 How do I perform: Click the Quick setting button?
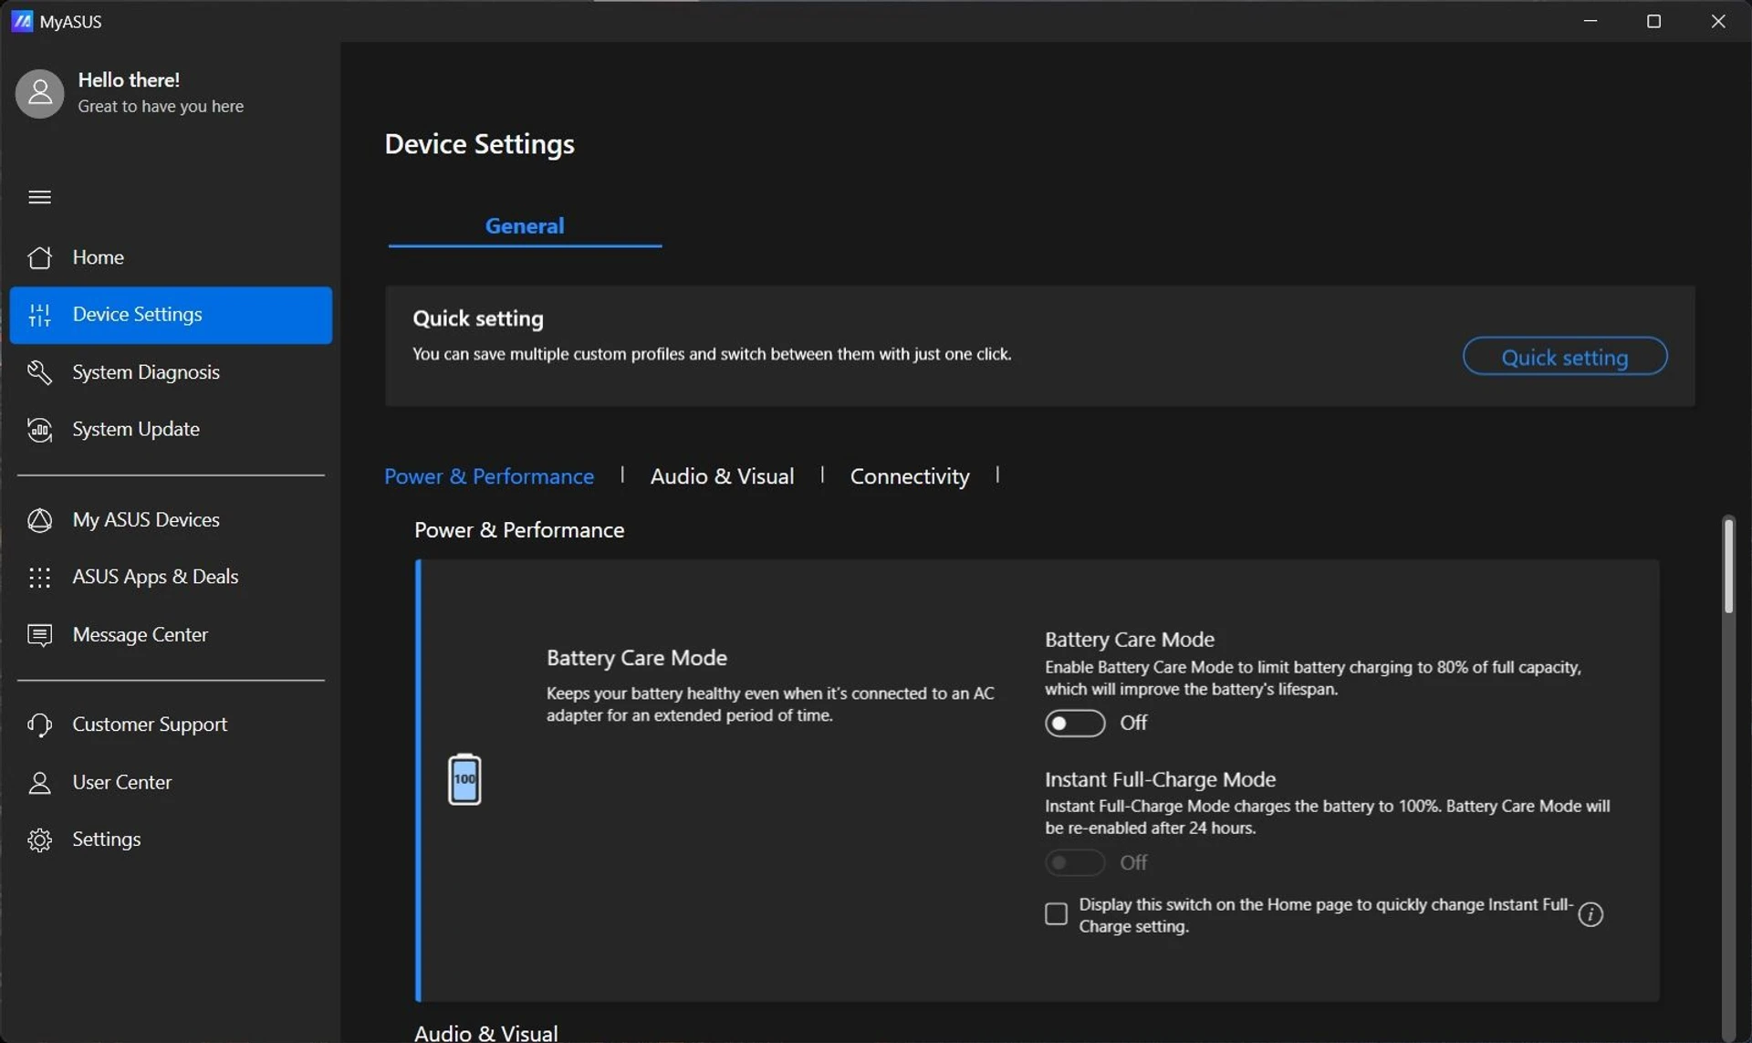1565,356
